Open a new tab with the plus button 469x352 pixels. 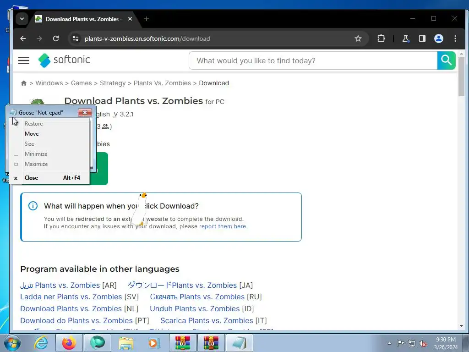pyautogui.click(x=146, y=19)
